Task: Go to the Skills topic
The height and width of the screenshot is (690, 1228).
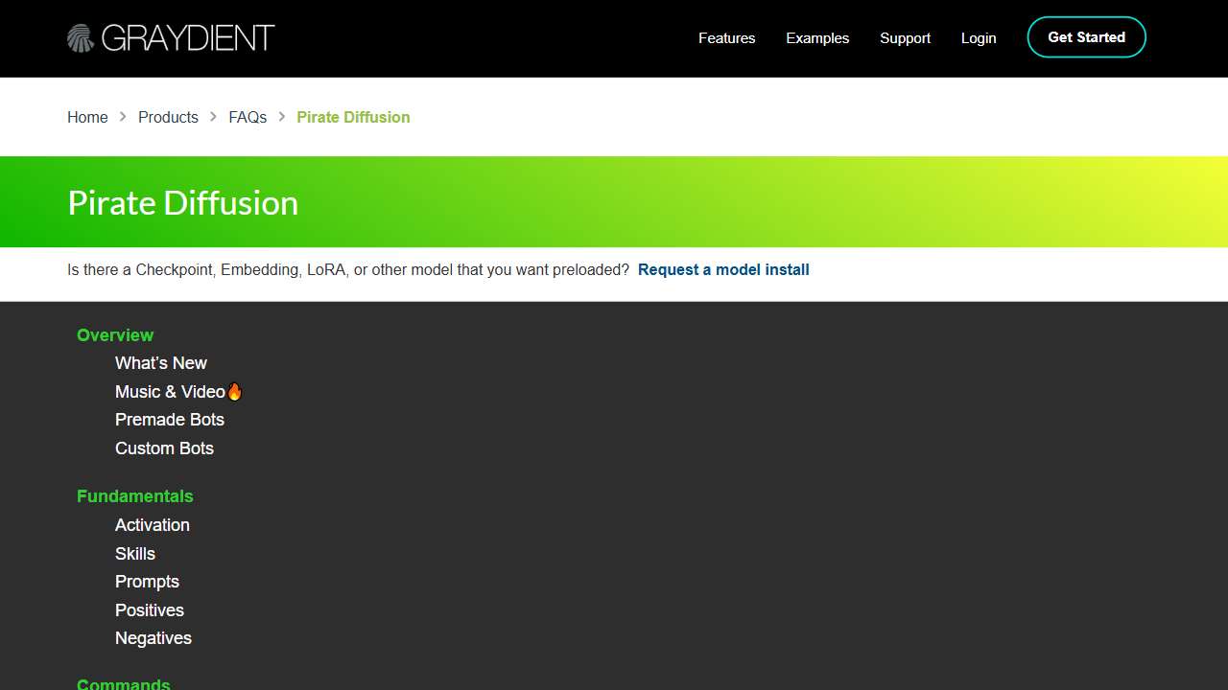Action: tap(135, 554)
